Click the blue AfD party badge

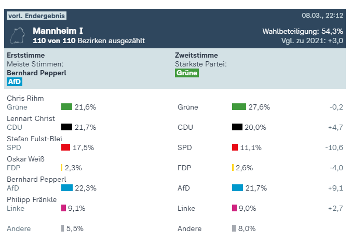tap(14, 82)
